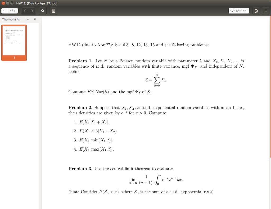Image resolution: width=271 pixels, height=209 pixels.
Task: Select the page 1 thumbnail
Action: 14,40
